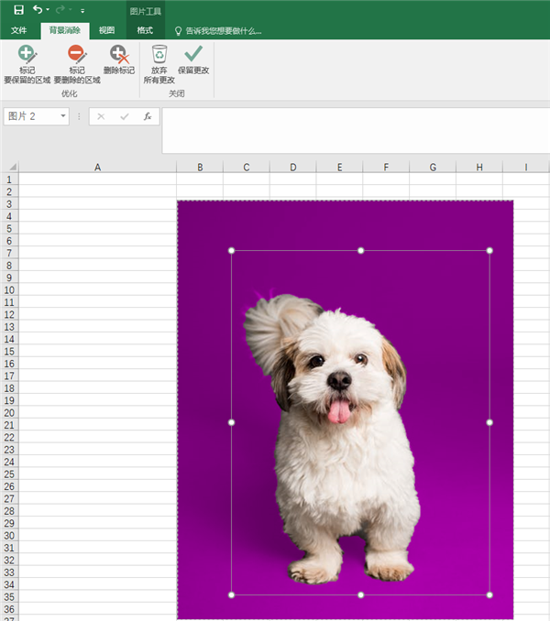The width and height of the screenshot is (550, 621).
Task: Select Mark Areas to Remove tool
Action: tap(77, 64)
